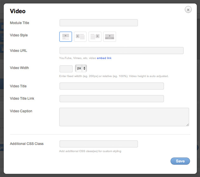Click the 'Additional CSS Class' label
This screenshot has width=200, height=177.
click(x=27, y=144)
